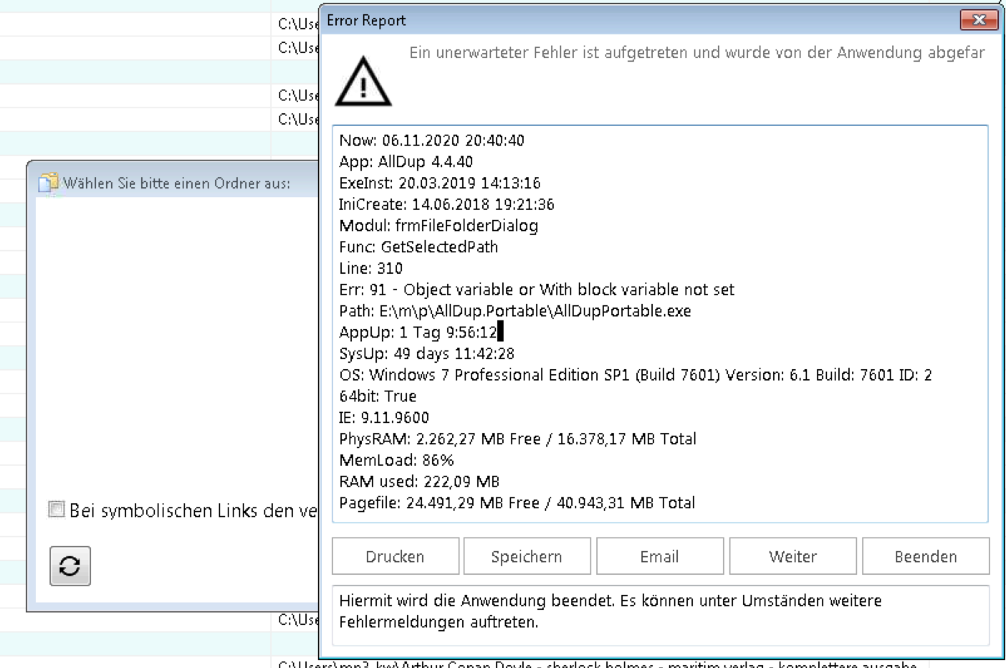Continue by clicking Weiter
Viewport: 1006px width, 668px height.
coord(792,557)
